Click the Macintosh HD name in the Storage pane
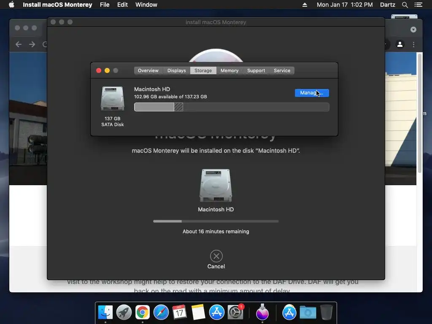432x324 pixels. tap(152, 89)
